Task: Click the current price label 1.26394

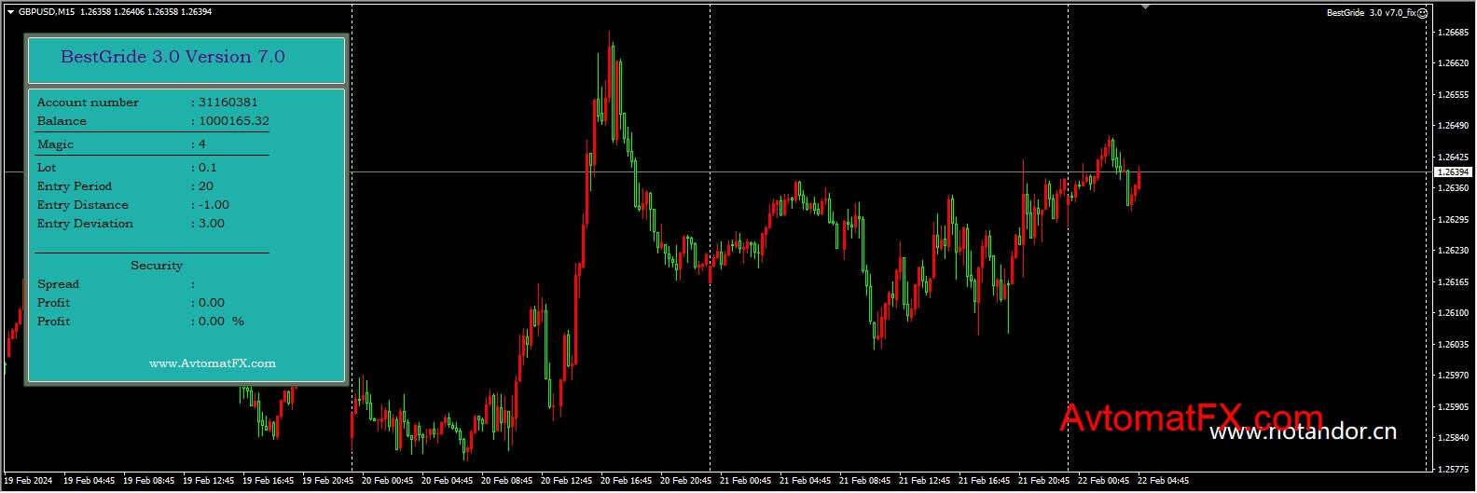Action: coord(1453,172)
